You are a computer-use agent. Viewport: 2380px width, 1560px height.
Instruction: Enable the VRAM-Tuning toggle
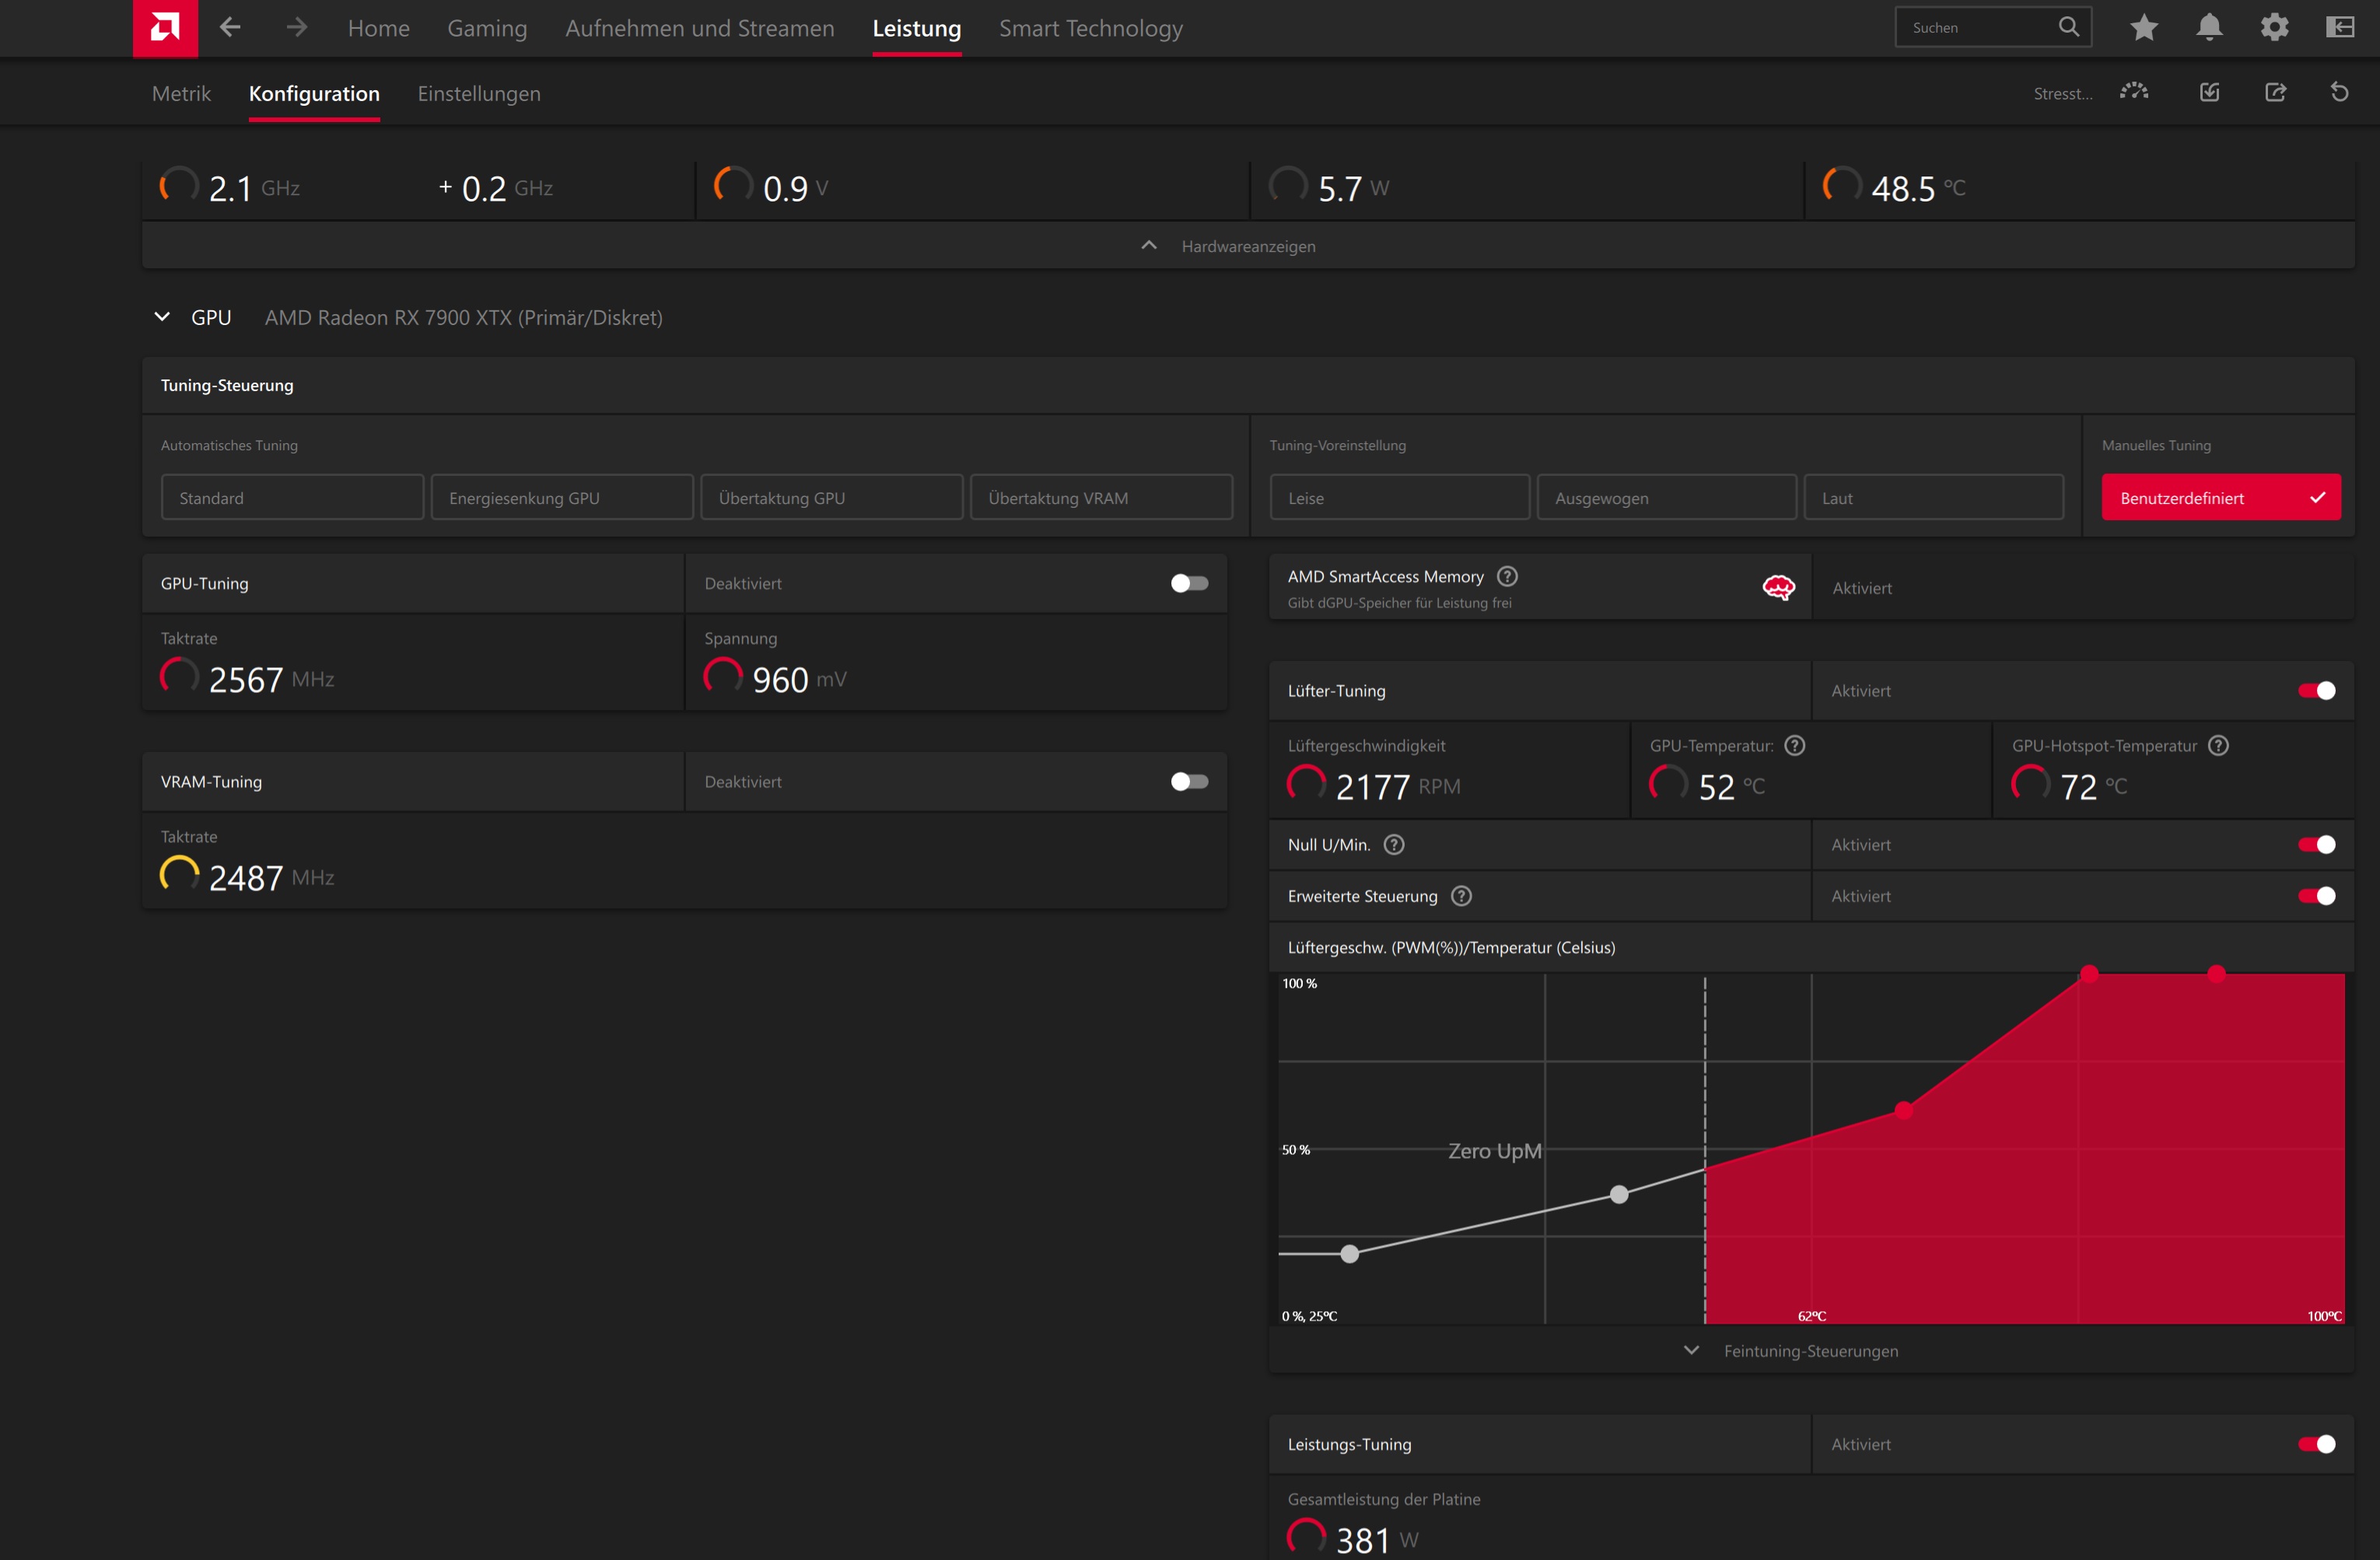(1189, 781)
